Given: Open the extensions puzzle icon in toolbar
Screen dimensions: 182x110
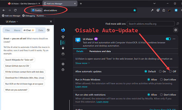Looking at the screenshot, I should (164, 10).
